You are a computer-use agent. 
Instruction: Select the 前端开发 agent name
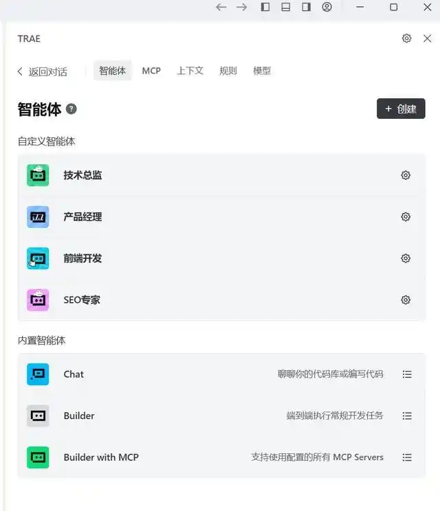pos(82,258)
